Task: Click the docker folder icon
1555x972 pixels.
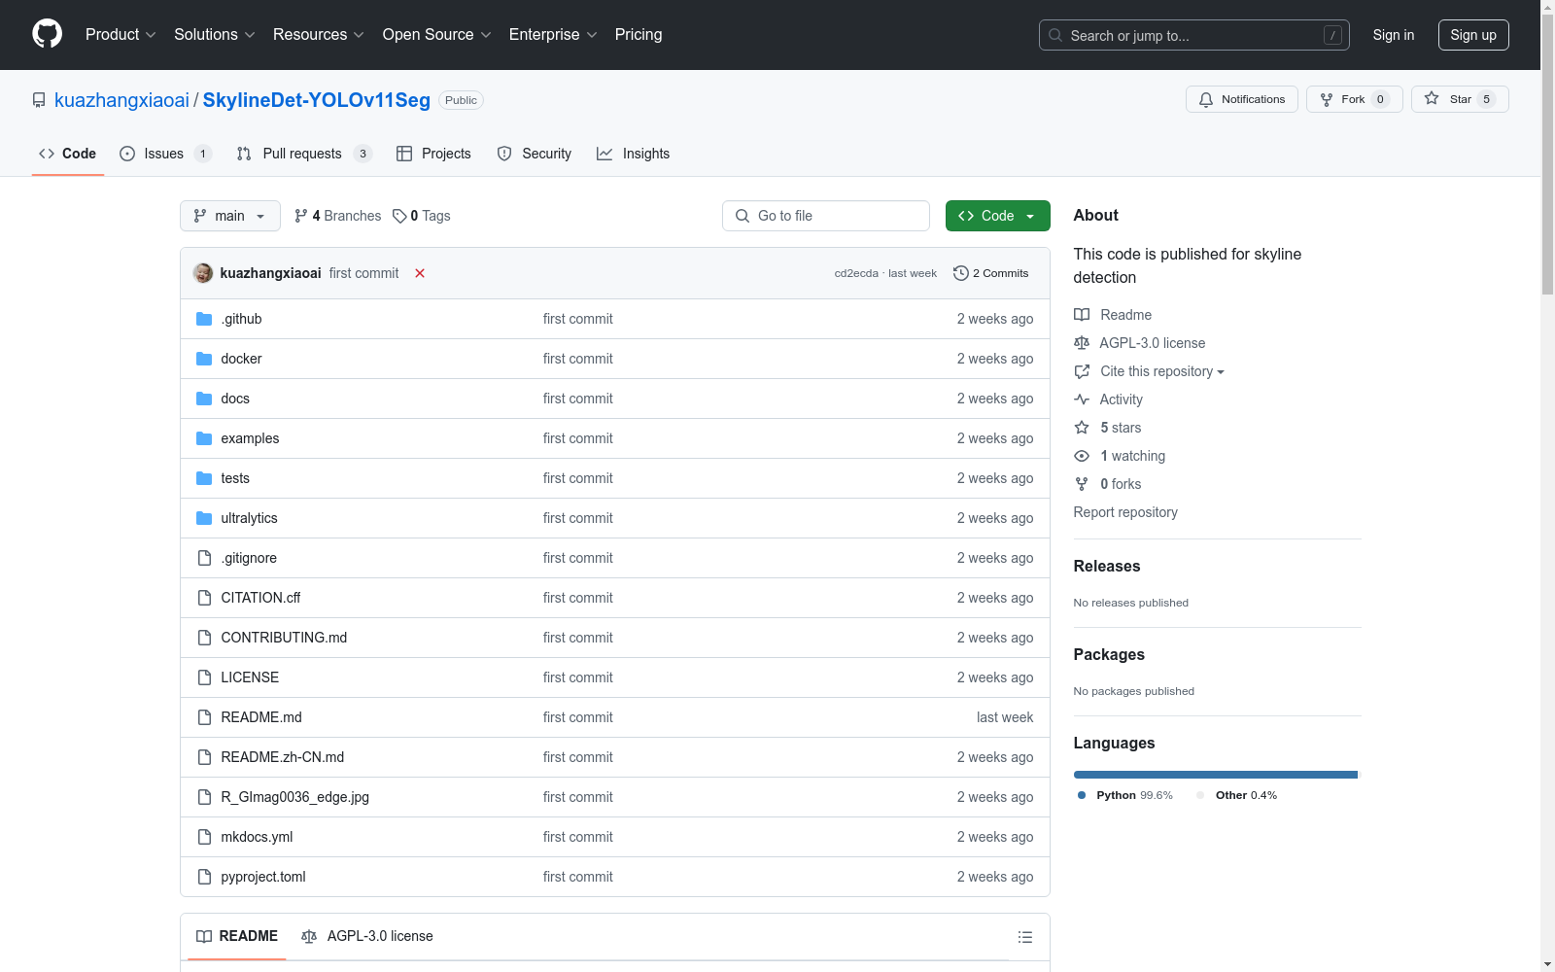Action: click(x=204, y=359)
